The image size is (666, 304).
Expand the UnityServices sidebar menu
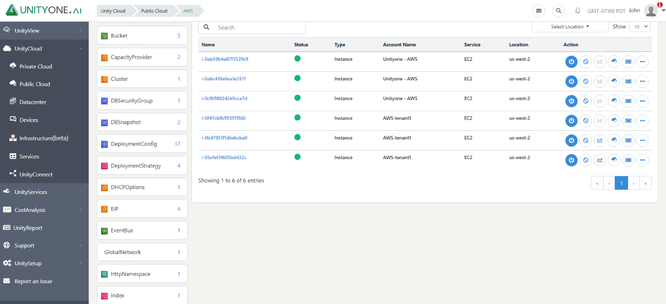click(44, 192)
